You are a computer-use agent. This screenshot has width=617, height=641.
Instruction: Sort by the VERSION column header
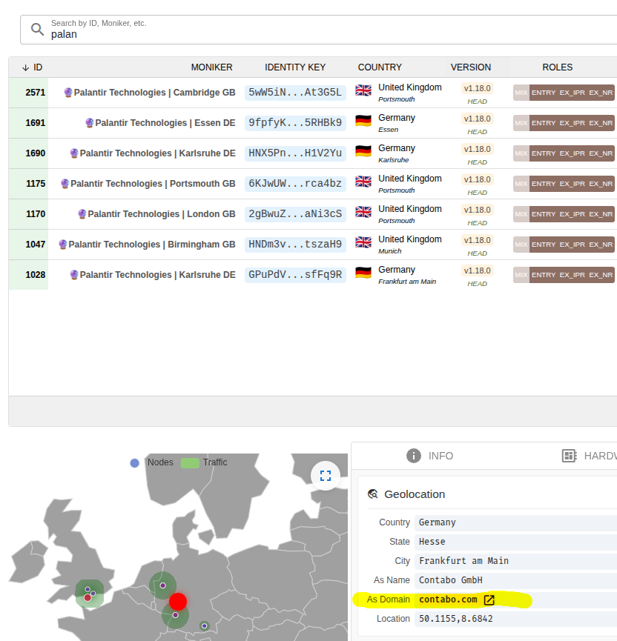pos(471,67)
